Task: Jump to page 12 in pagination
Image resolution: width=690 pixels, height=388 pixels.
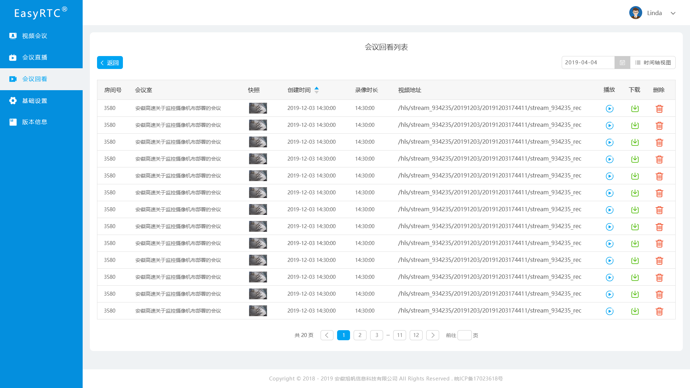Action: coord(416,335)
